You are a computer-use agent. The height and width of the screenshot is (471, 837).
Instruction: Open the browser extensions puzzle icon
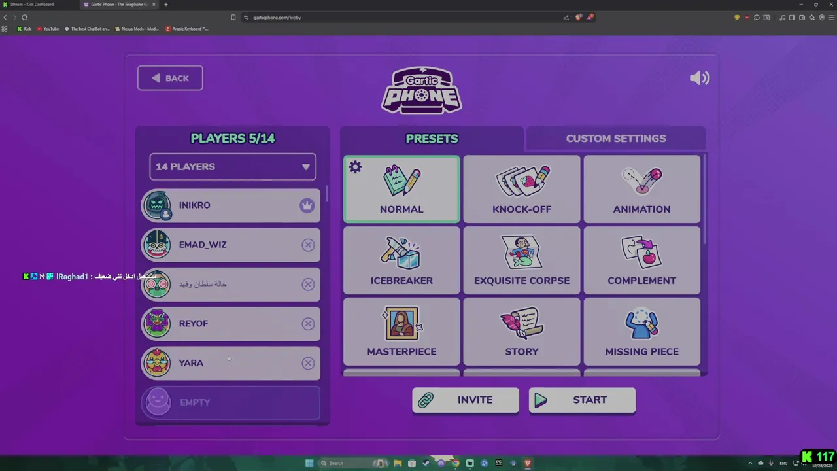tap(757, 18)
